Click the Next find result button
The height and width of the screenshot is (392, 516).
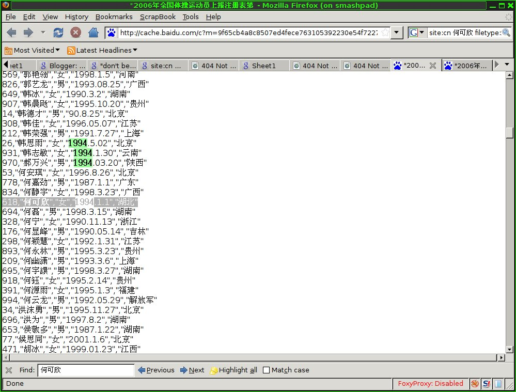[x=192, y=370]
